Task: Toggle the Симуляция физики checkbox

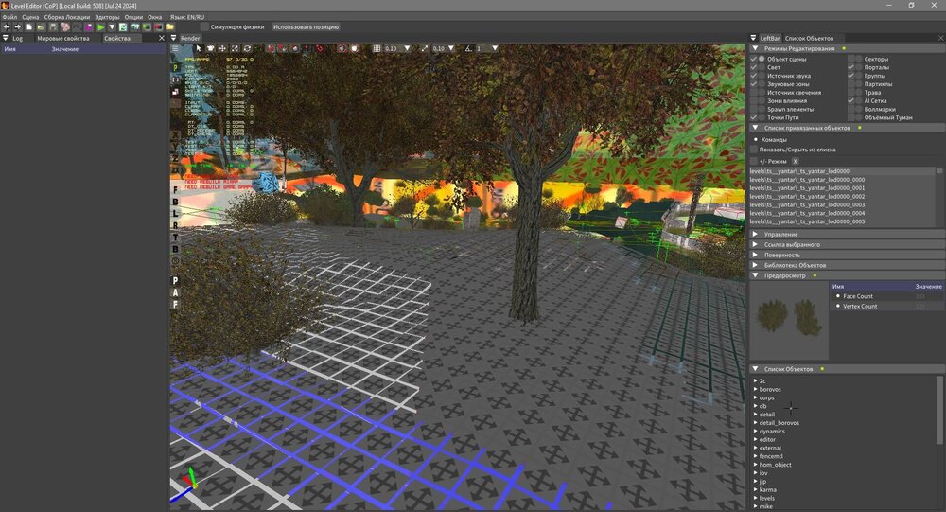Action: 204,27
